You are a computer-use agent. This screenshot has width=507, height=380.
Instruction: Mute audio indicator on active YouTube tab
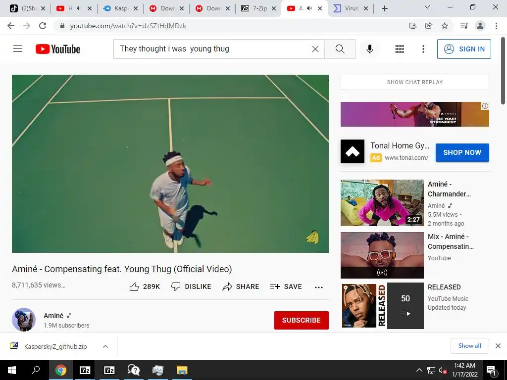pyautogui.click(x=309, y=8)
